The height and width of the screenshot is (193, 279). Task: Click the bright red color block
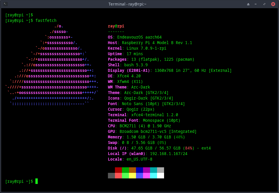118,175
